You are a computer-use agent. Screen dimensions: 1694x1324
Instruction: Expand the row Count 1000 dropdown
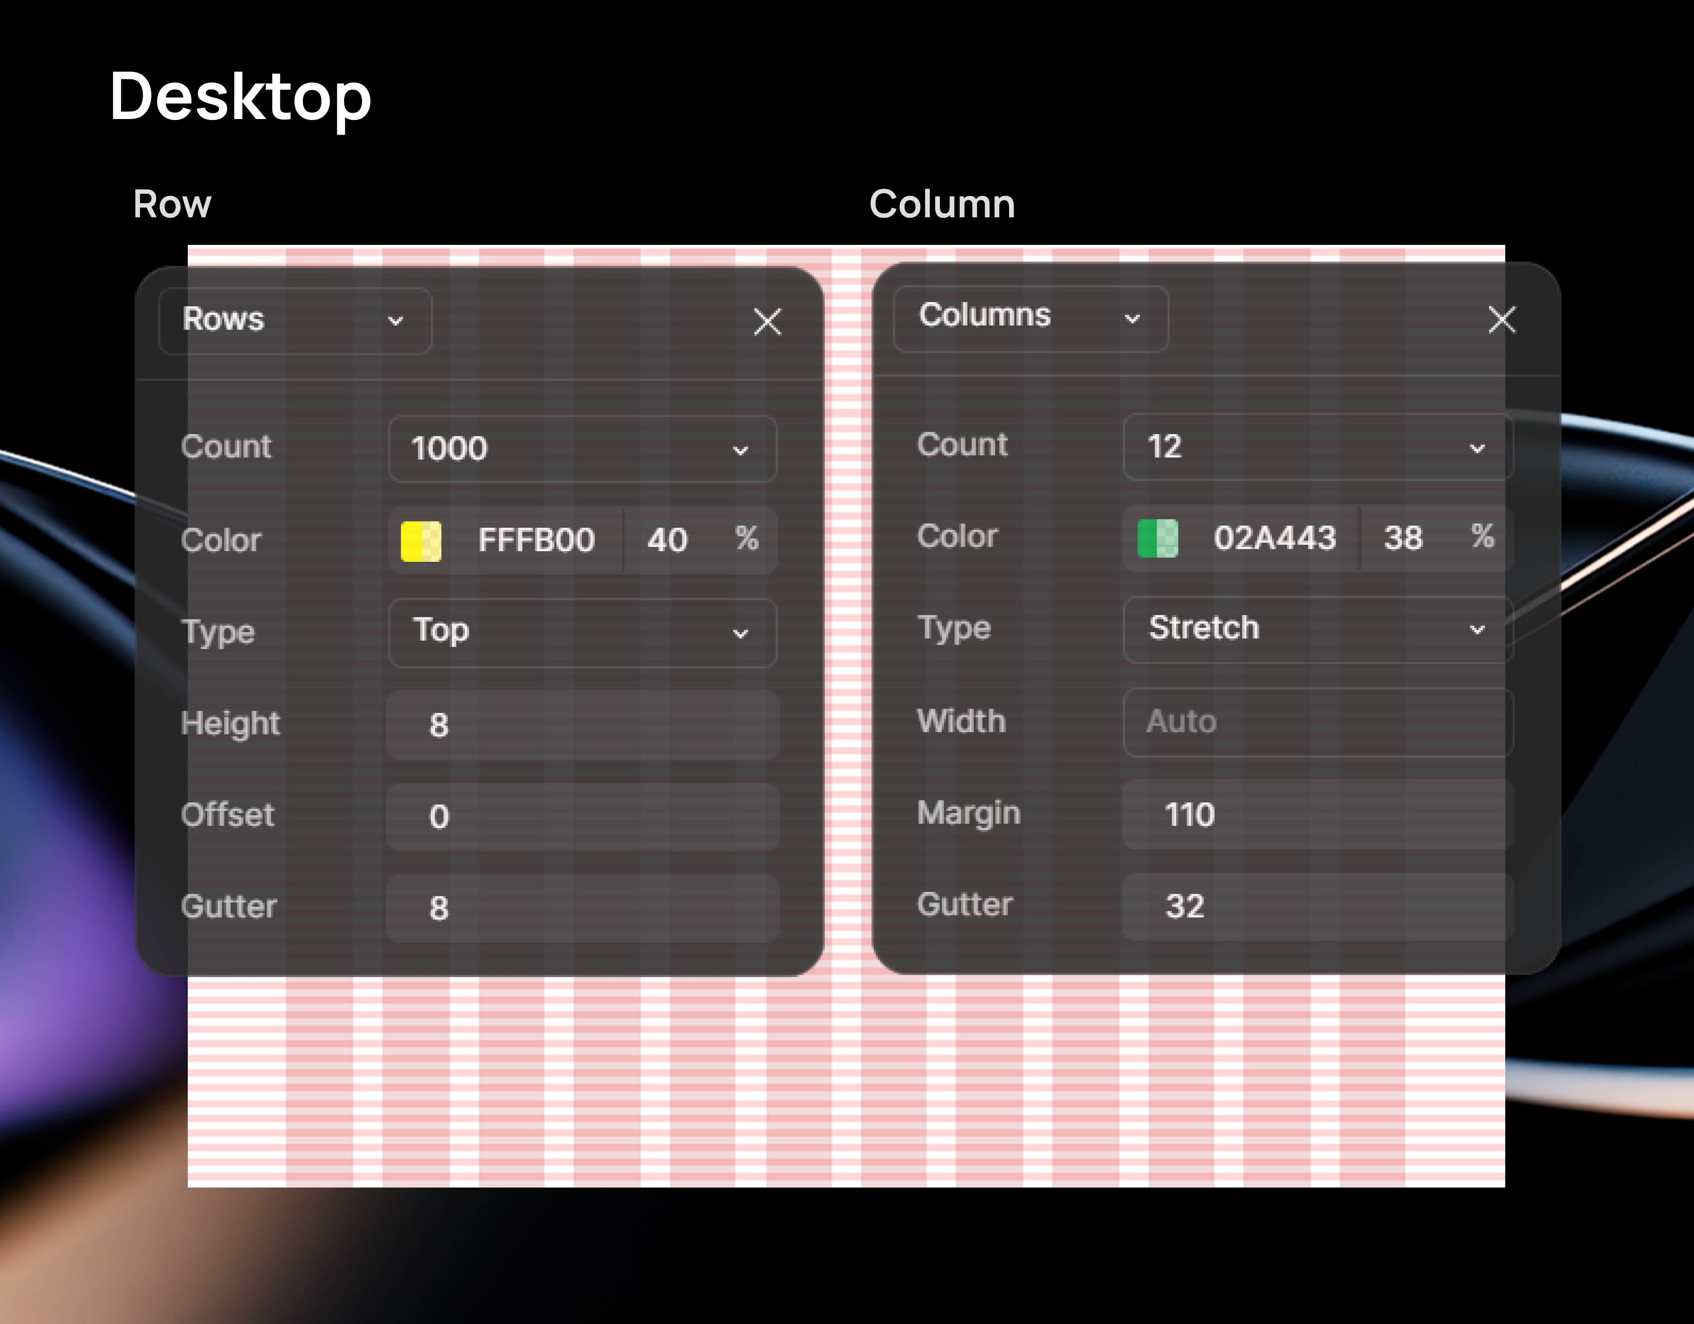pos(582,449)
